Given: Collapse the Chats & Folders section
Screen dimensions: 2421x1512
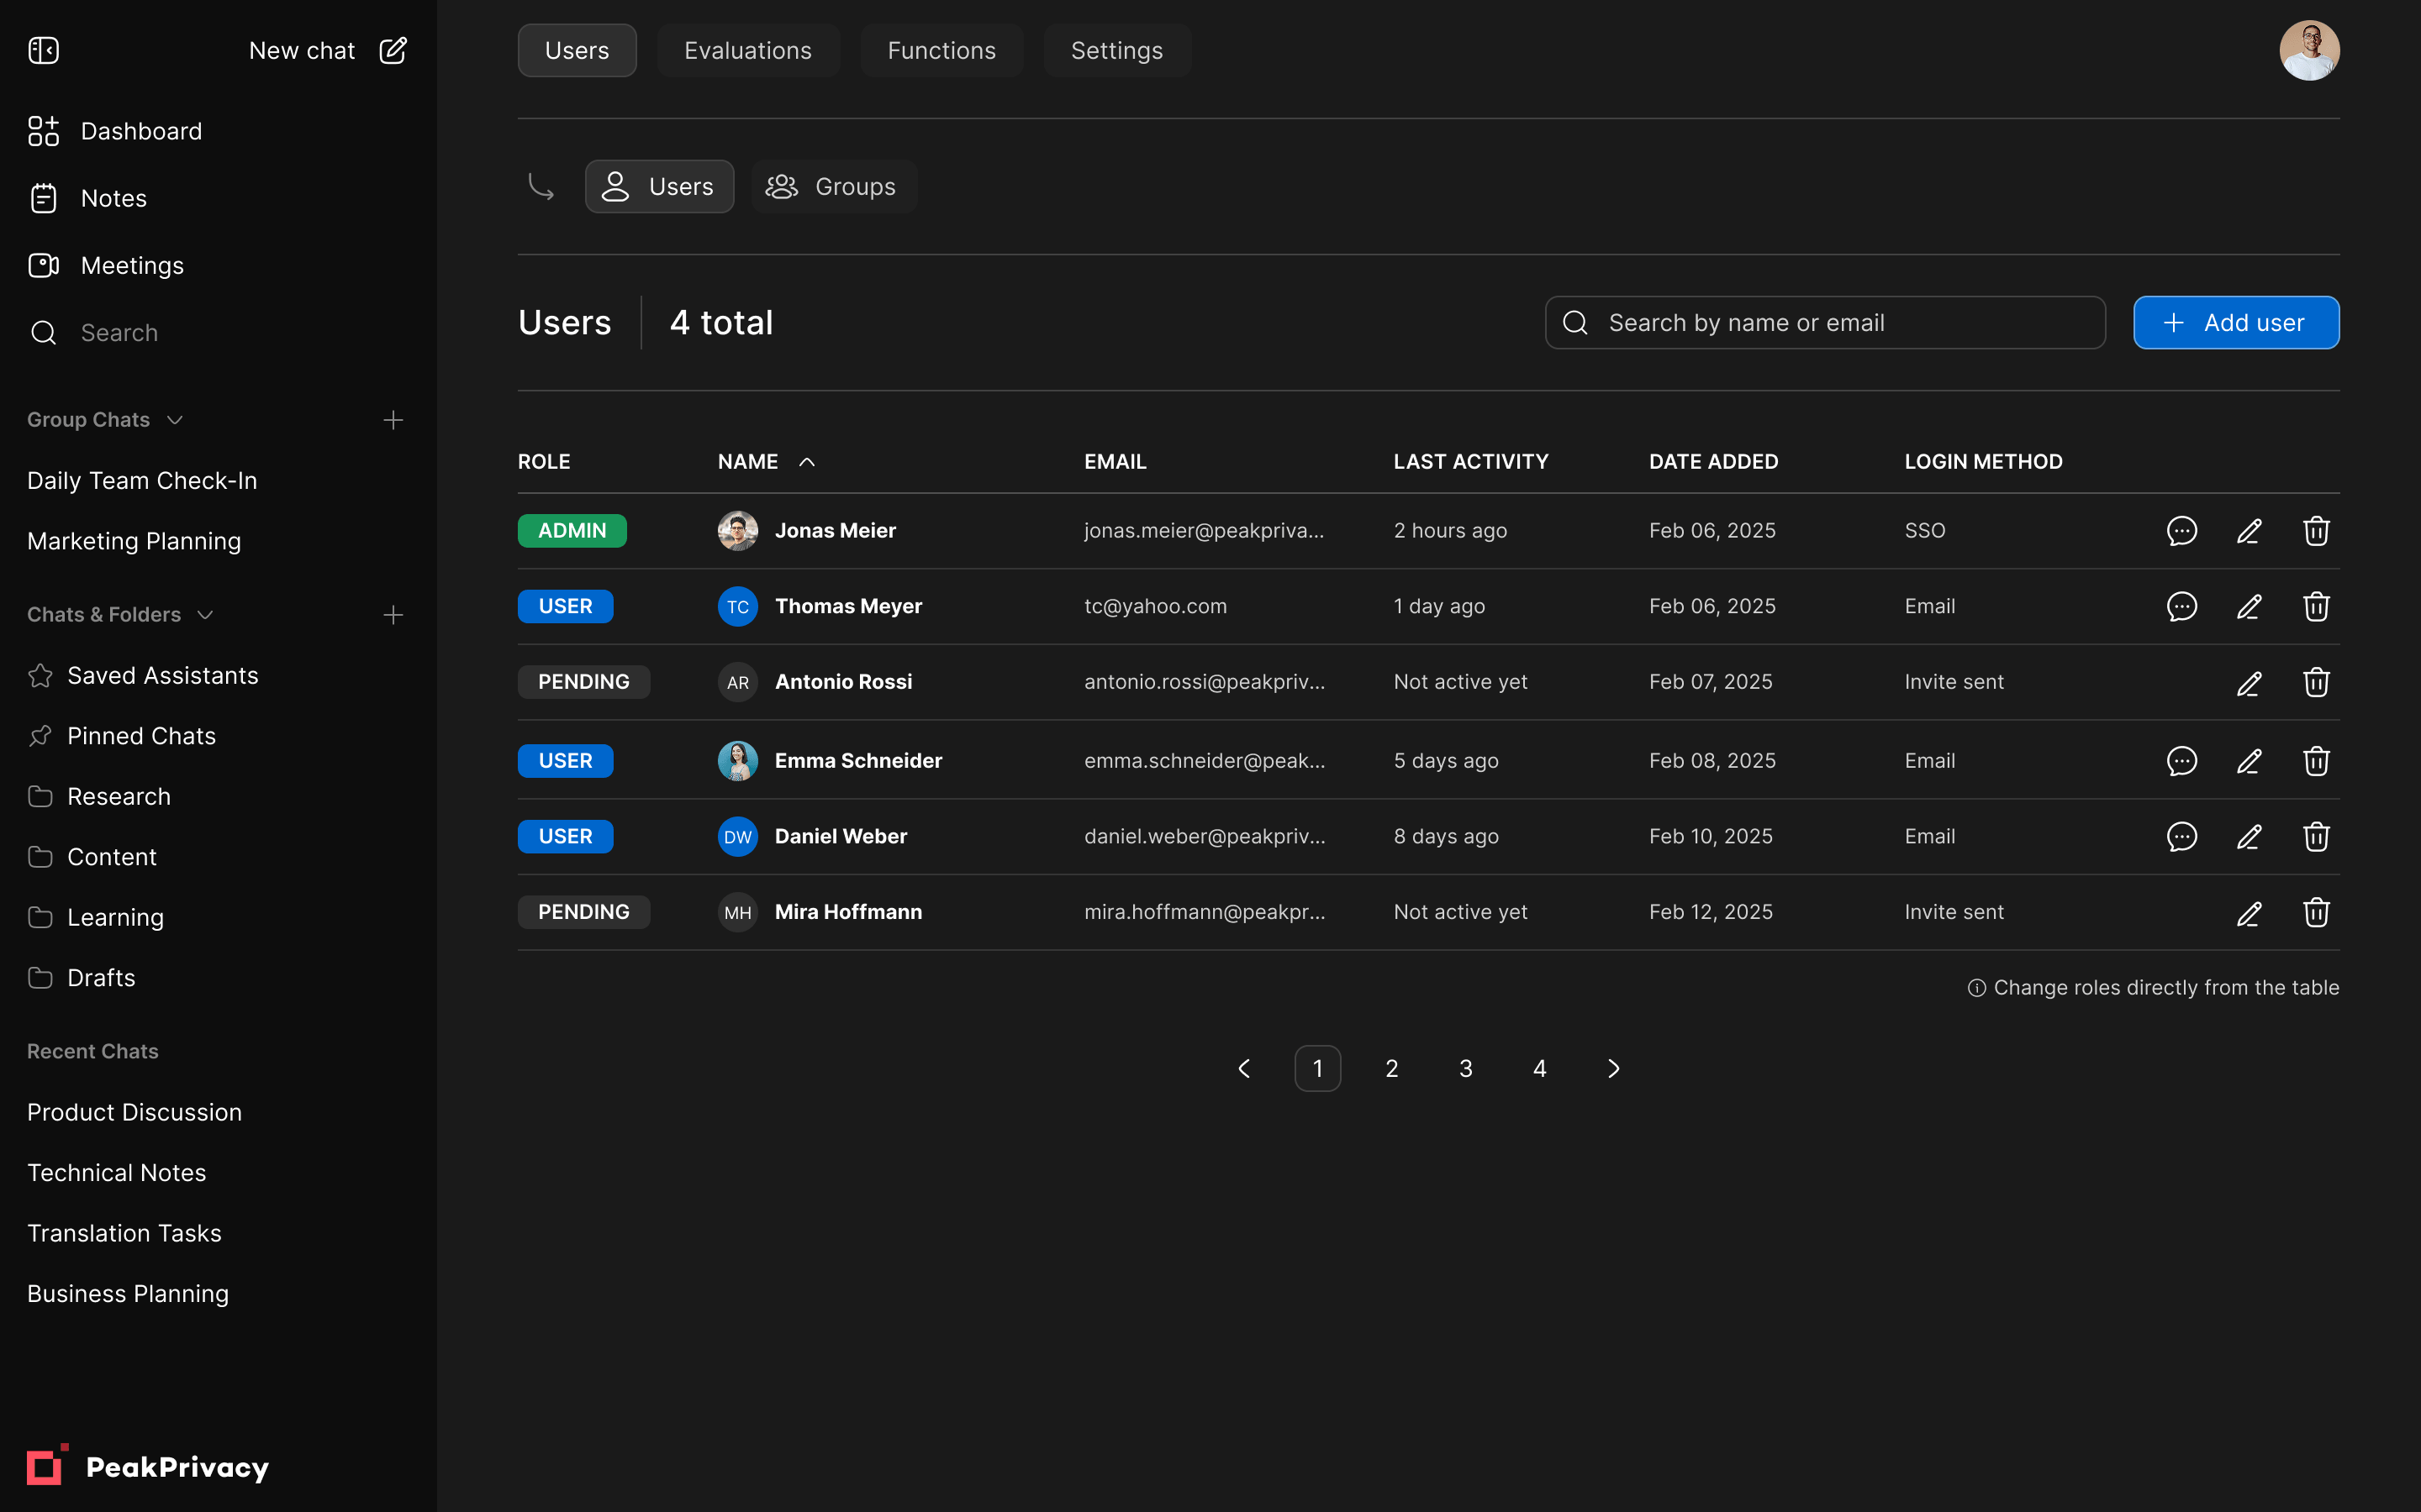Looking at the screenshot, I should [205, 615].
